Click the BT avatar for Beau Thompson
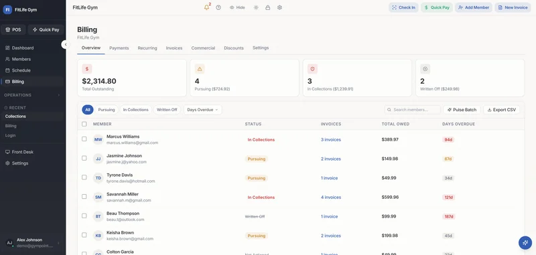 [98, 216]
